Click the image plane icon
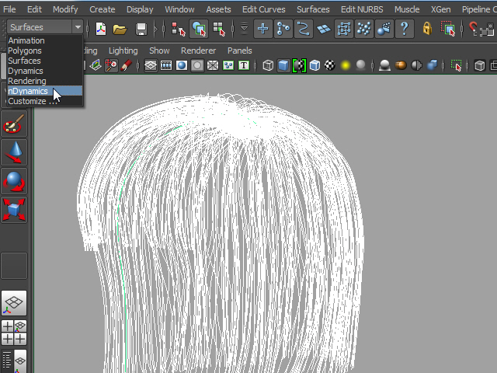497x373 pixels. point(95,65)
